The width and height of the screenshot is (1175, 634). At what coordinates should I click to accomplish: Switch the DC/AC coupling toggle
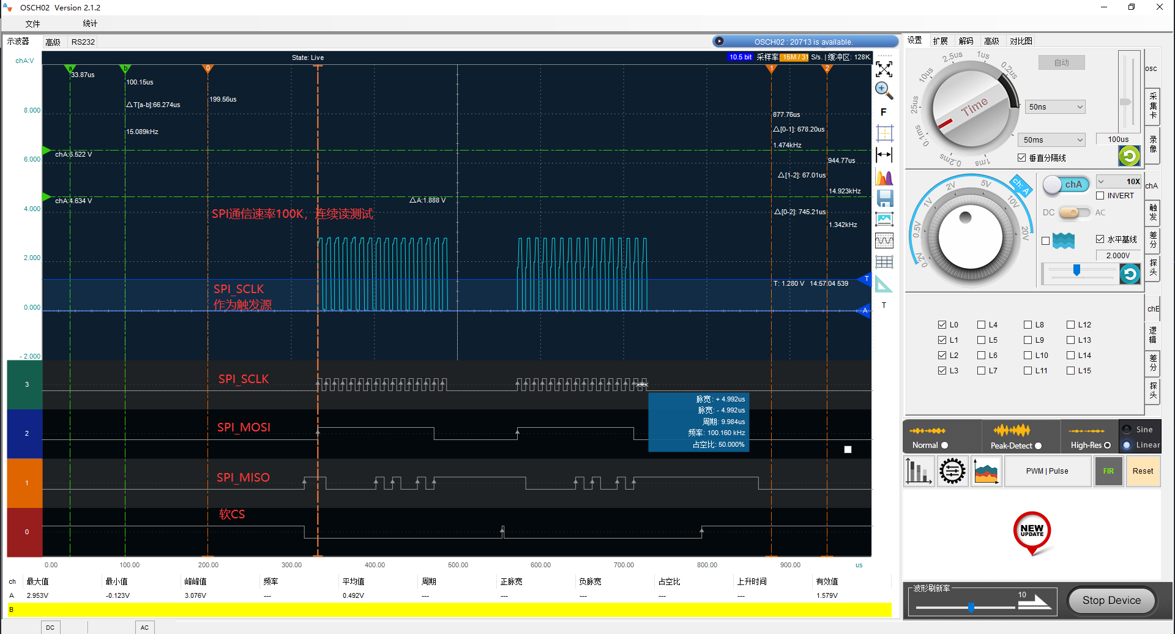point(1075,212)
